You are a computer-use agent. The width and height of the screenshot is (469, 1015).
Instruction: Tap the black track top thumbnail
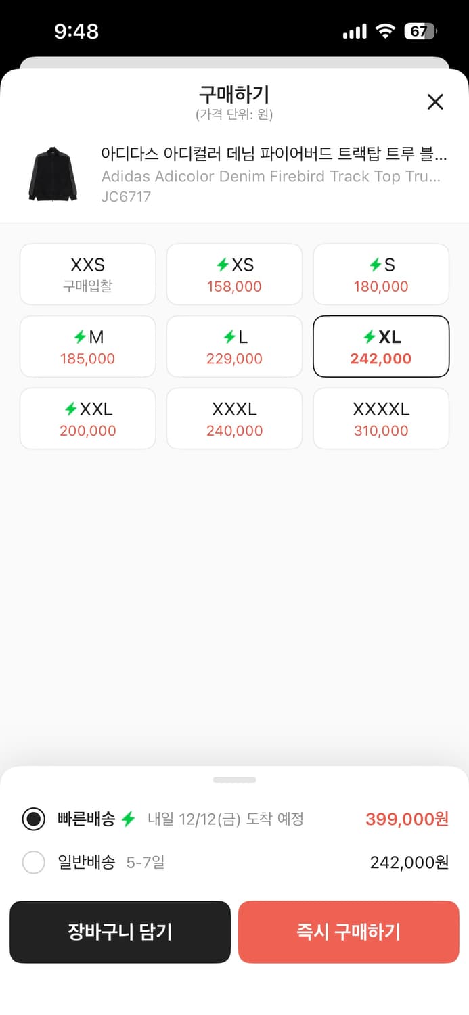53,174
